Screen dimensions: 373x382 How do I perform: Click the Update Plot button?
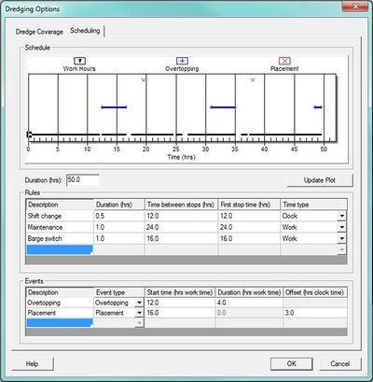pos(320,180)
